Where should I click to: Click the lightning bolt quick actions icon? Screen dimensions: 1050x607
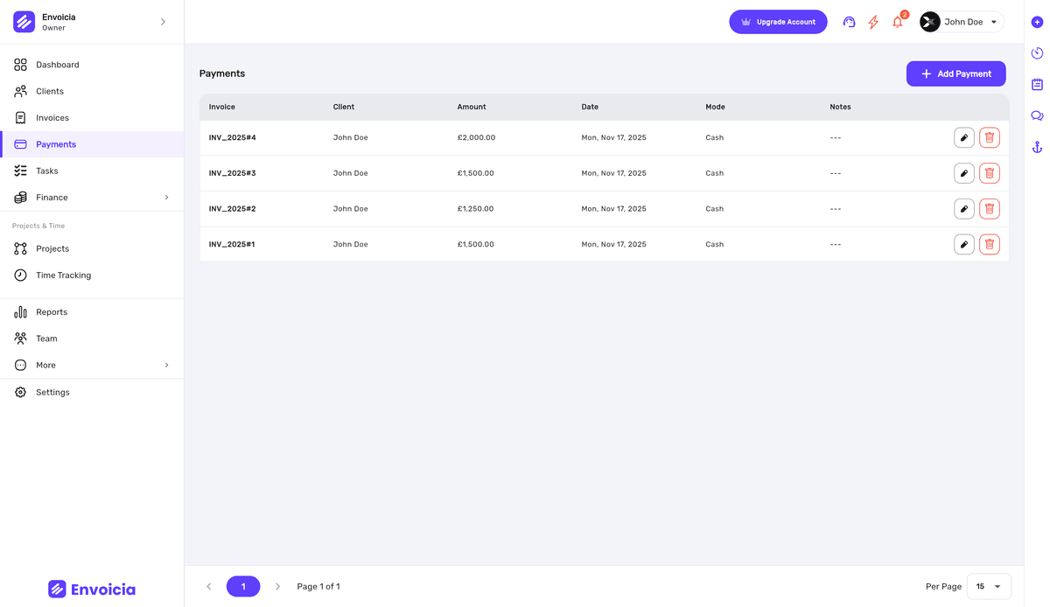point(873,21)
